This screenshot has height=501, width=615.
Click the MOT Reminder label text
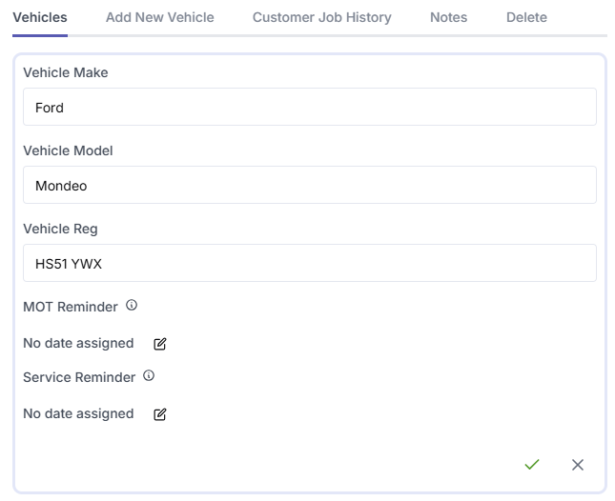[x=71, y=307]
